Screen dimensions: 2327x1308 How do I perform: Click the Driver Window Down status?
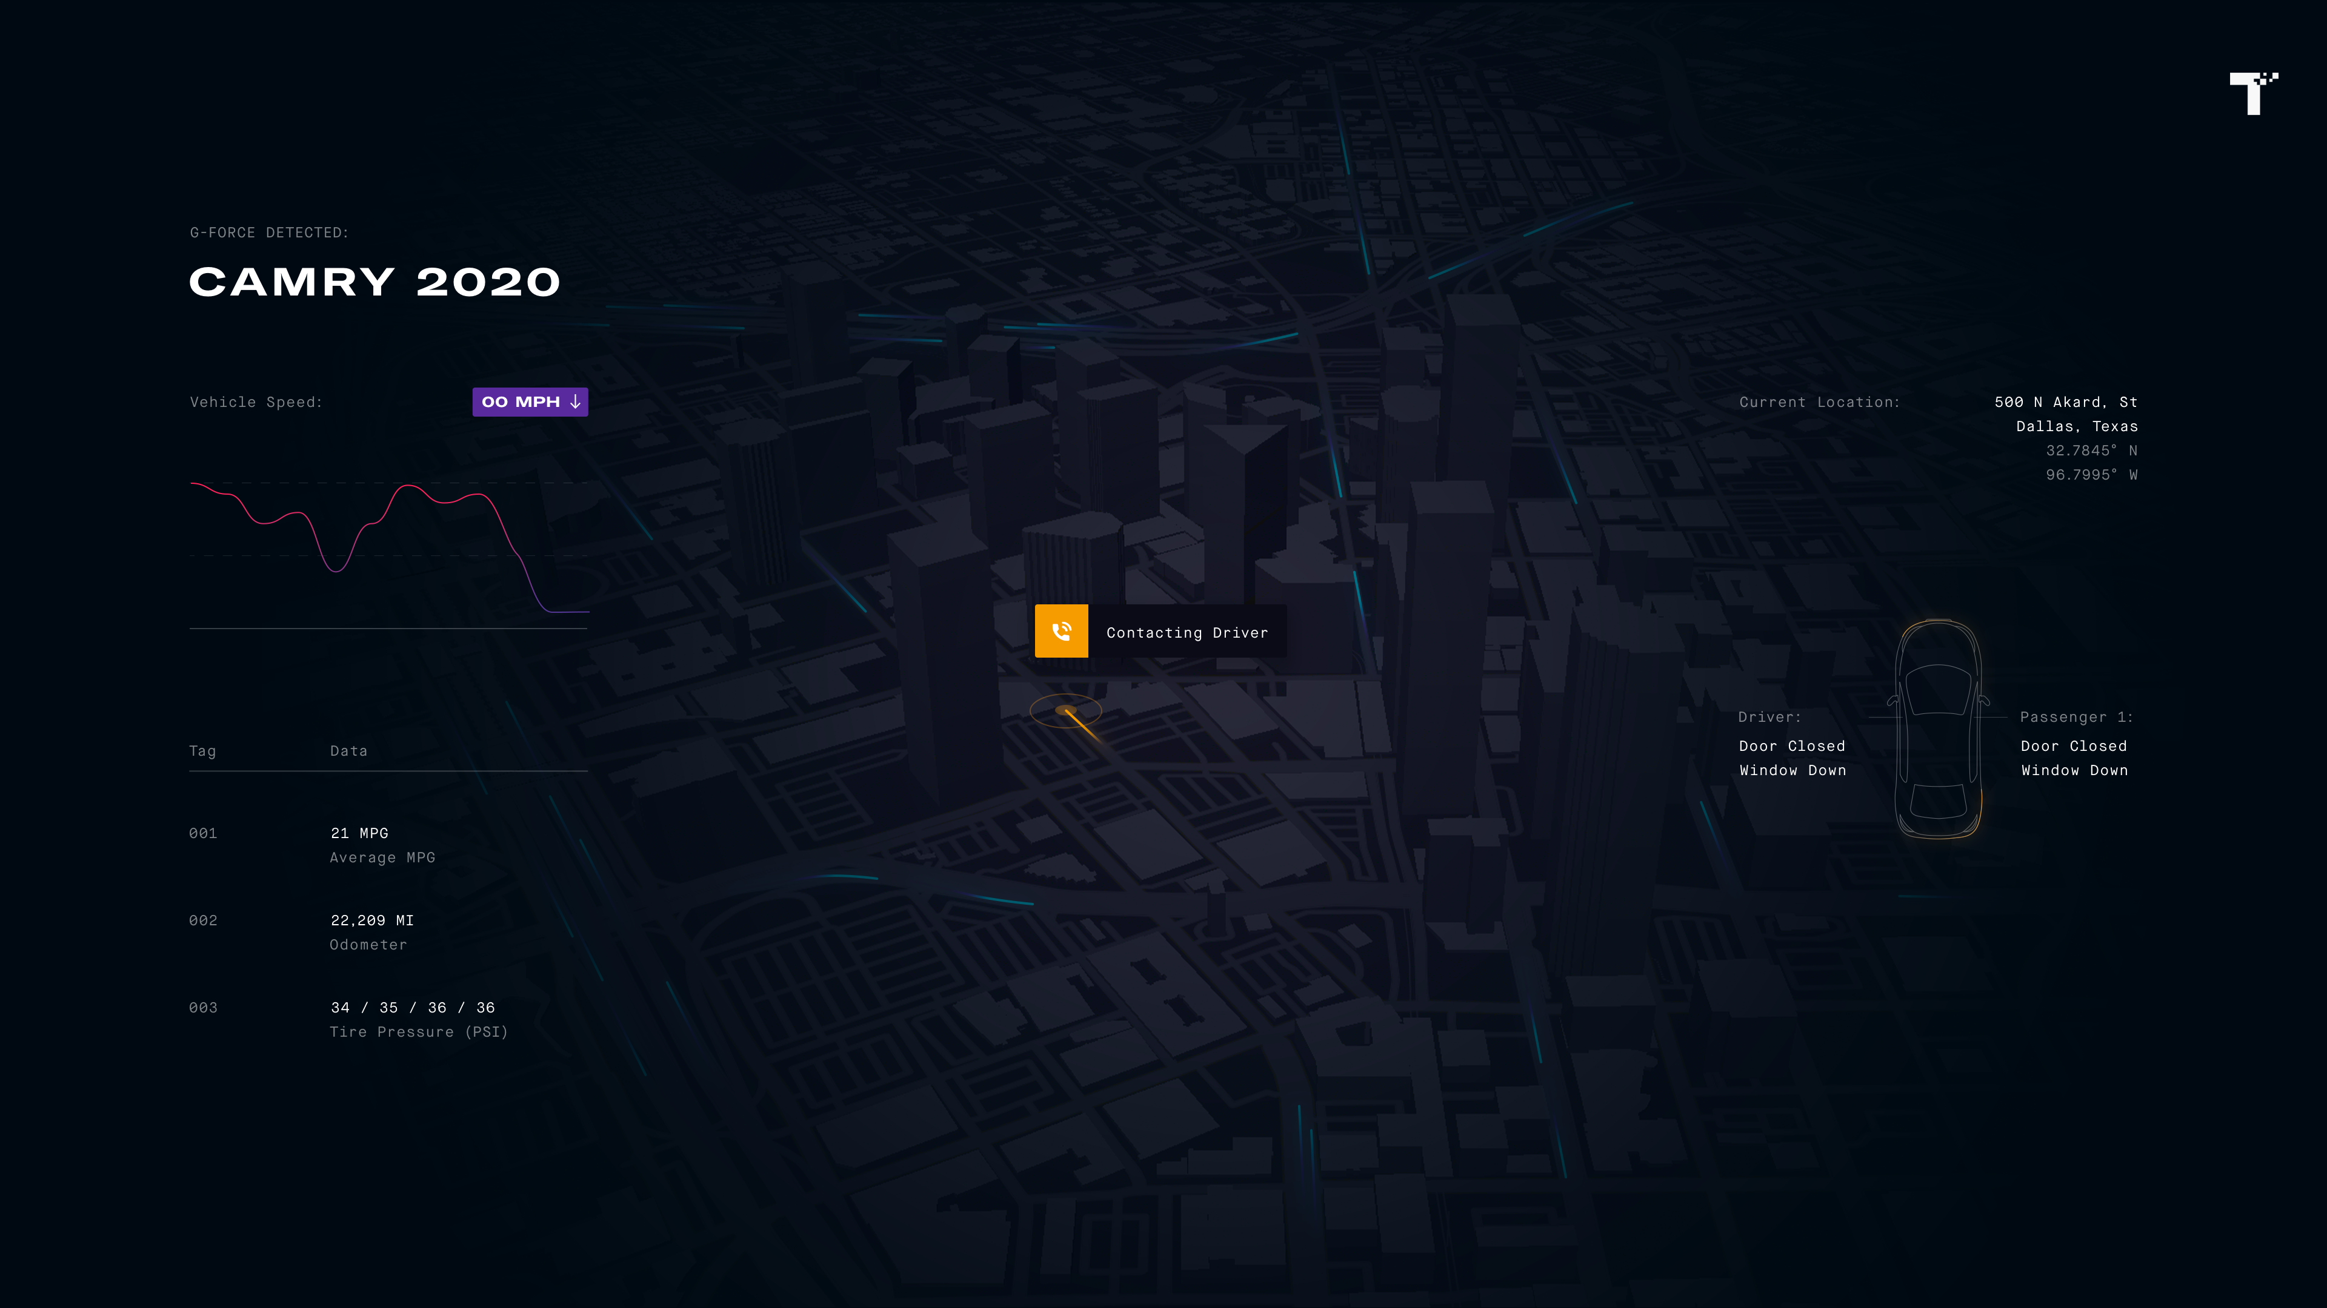(x=1793, y=770)
